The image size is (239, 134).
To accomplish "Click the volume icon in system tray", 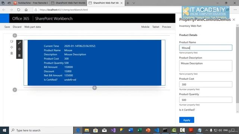I will pyautogui.click(x=220, y=130).
